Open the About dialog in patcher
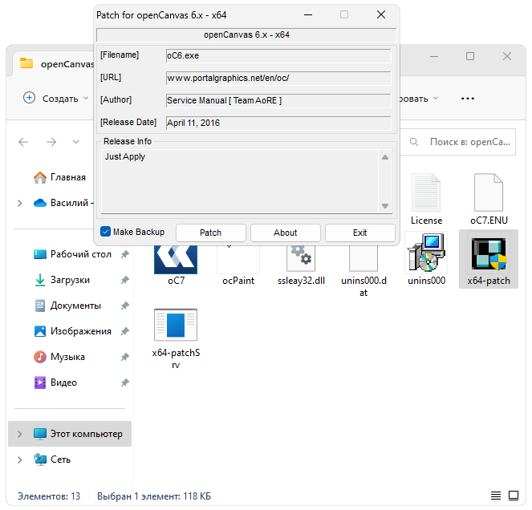 286,233
